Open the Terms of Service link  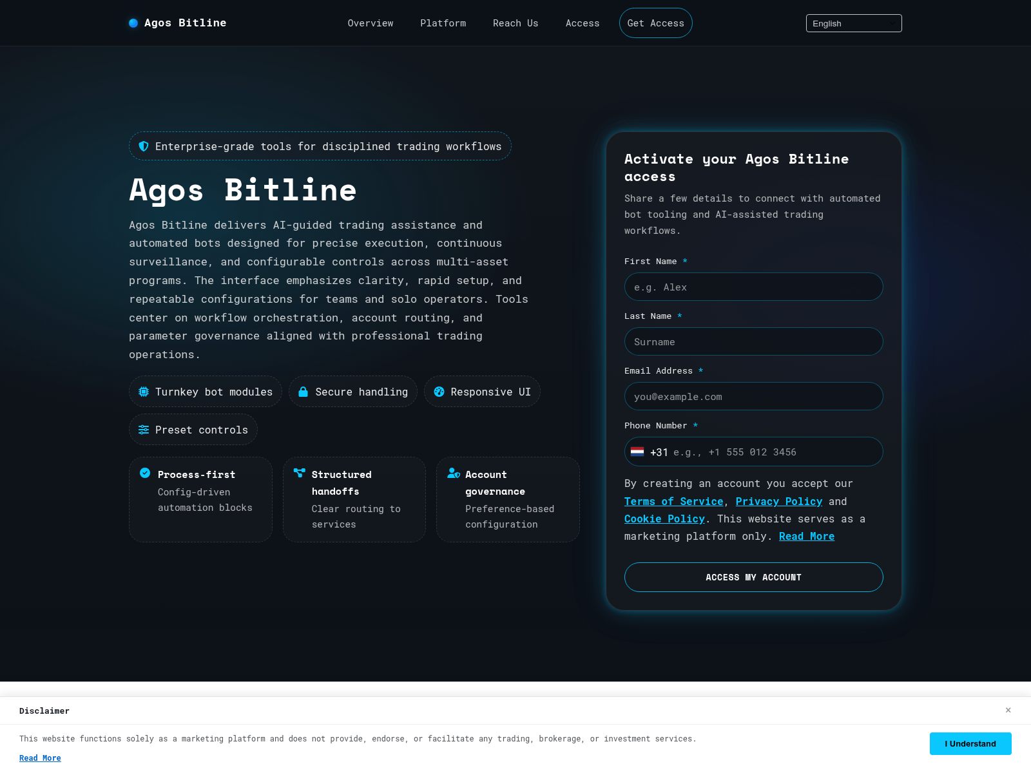pos(674,501)
